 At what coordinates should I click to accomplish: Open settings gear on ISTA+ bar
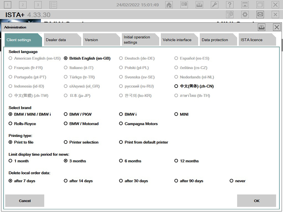click(245, 14)
